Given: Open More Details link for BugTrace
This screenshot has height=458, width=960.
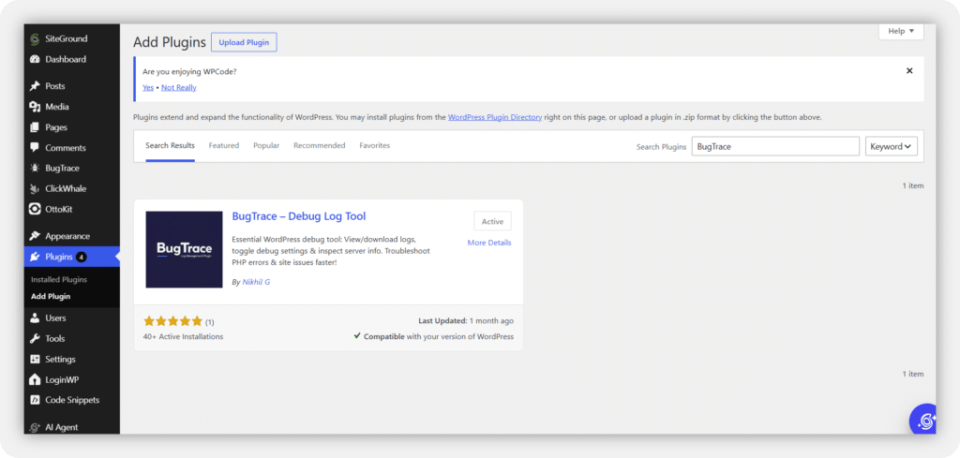Looking at the screenshot, I should [x=489, y=243].
